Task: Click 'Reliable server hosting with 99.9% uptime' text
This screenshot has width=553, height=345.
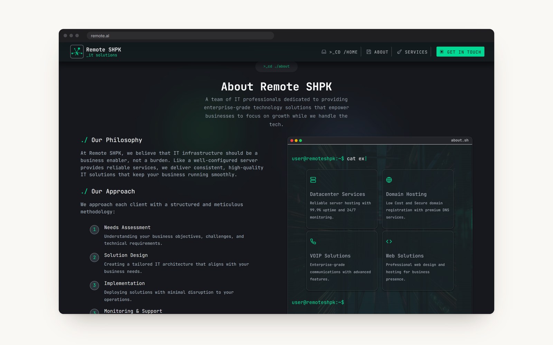Action: coord(340,210)
